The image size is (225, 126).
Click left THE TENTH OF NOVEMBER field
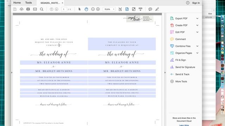(x=54, y=77)
